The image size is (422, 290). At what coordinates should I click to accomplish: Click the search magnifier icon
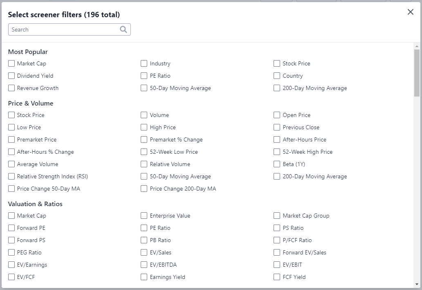click(x=123, y=29)
